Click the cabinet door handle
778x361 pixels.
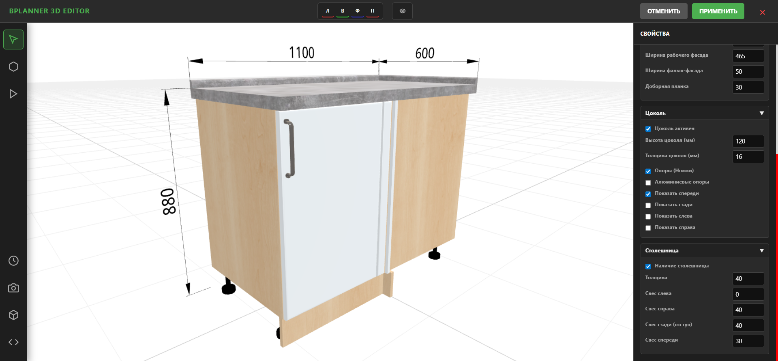tap(289, 148)
